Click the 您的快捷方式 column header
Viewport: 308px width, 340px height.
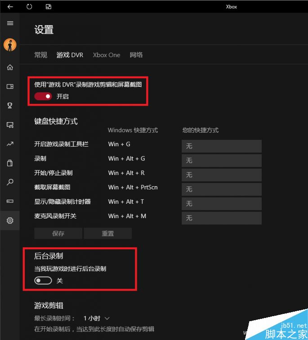tap(200, 130)
